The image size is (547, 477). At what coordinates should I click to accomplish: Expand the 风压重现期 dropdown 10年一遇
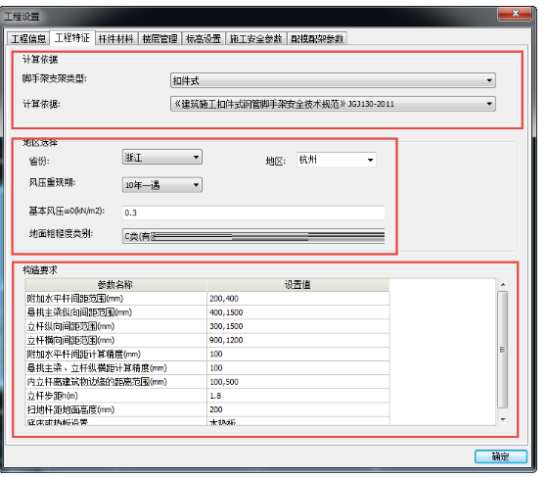click(162, 185)
